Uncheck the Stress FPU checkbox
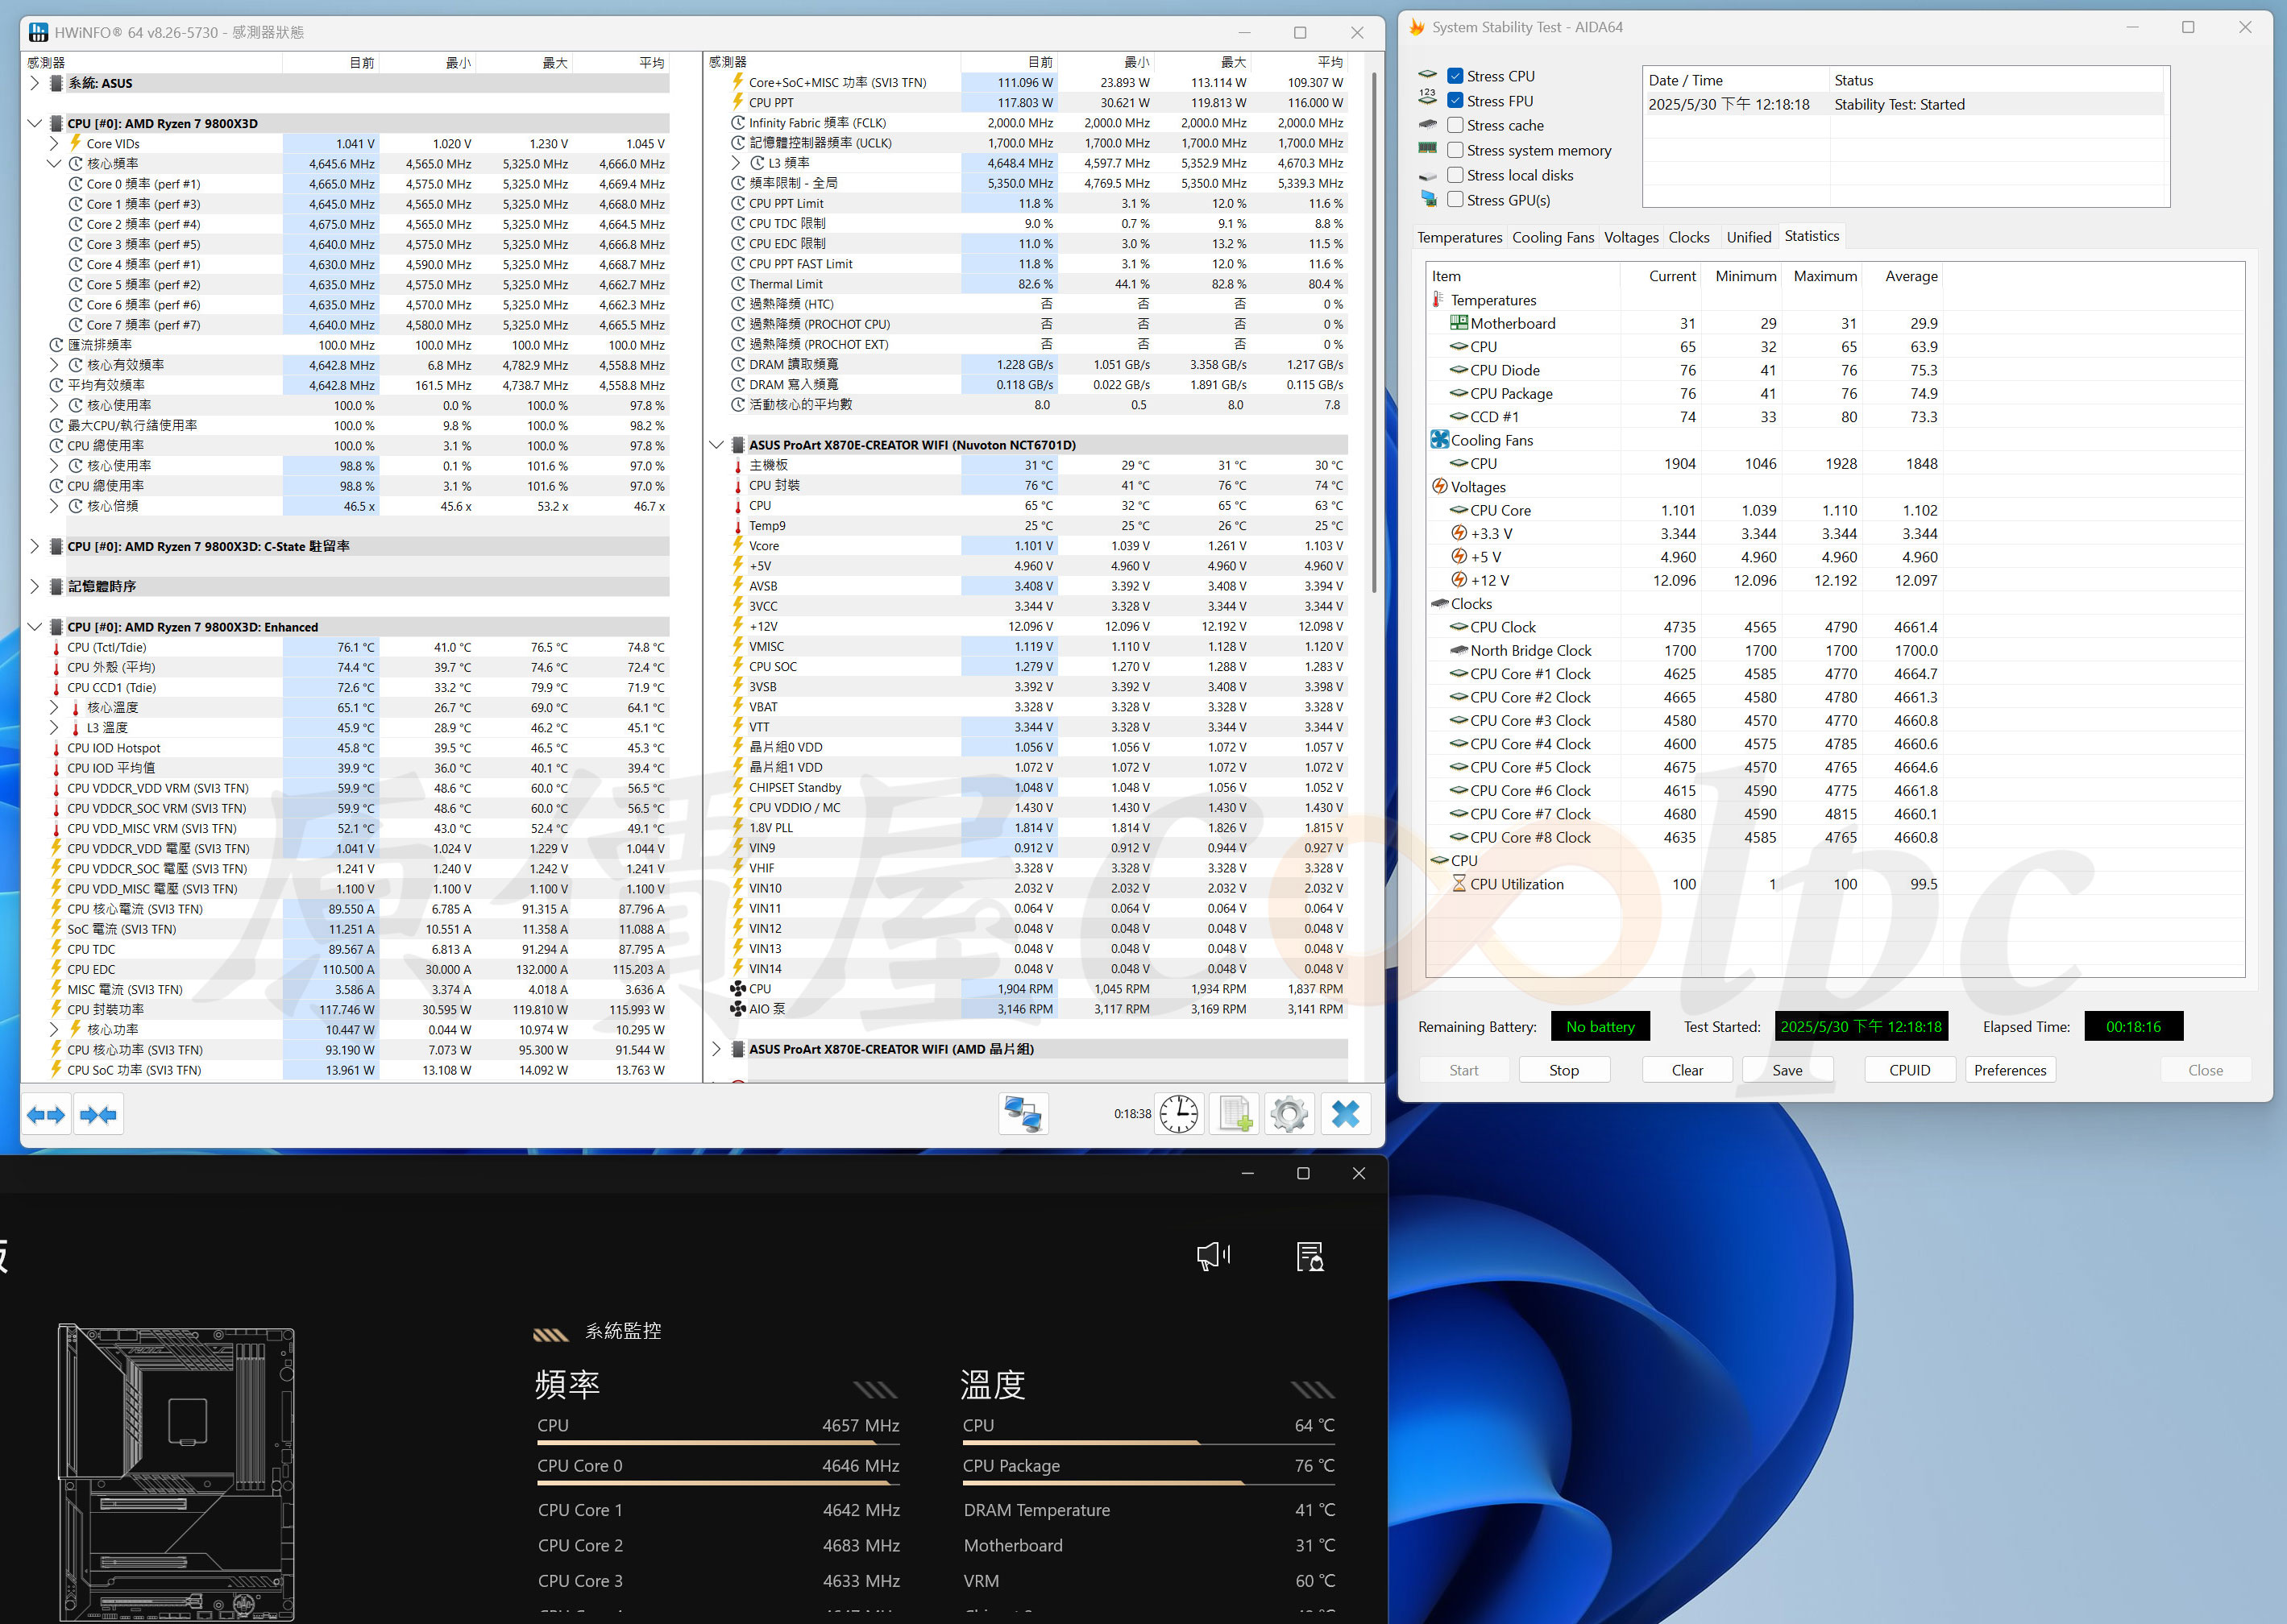 1455,101
